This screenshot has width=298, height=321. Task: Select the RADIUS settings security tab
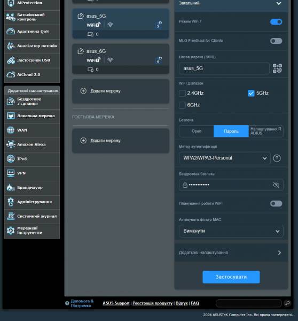(266, 131)
